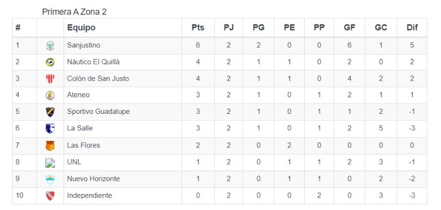The height and width of the screenshot is (210, 441).
Task: Select the Dif column header
Action: click(x=412, y=27)
